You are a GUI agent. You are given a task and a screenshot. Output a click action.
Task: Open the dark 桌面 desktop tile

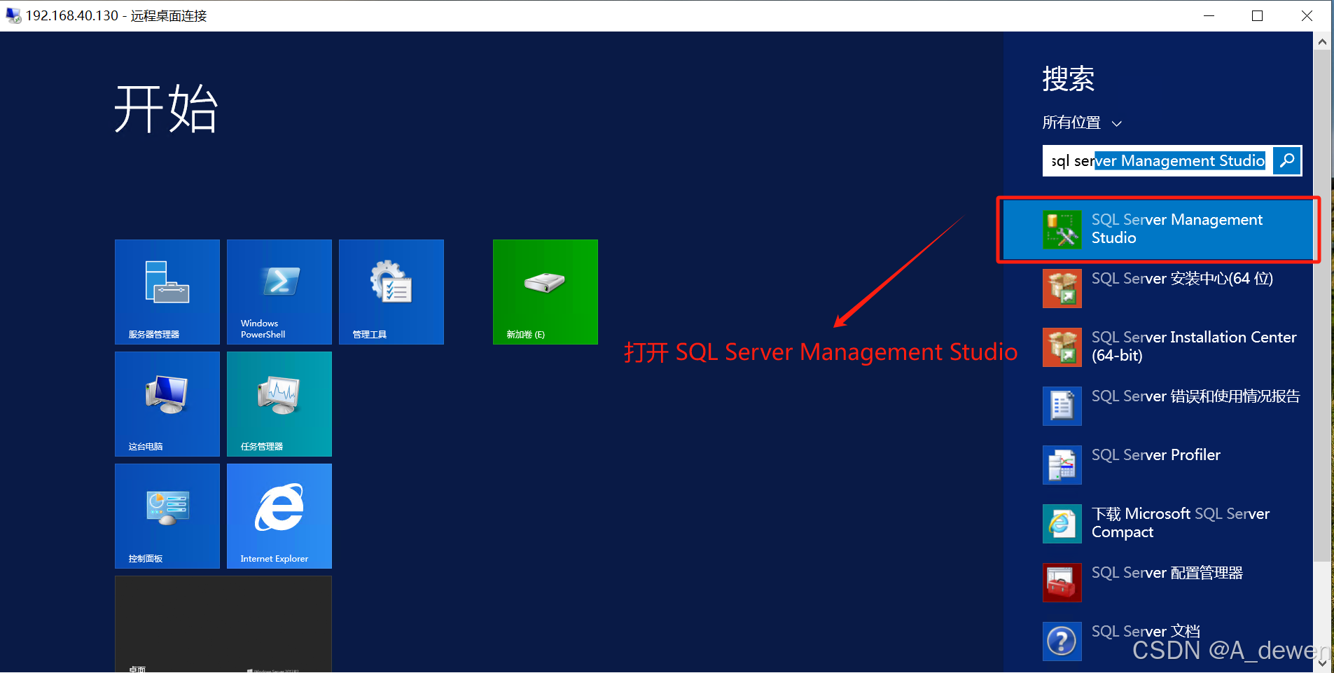tap(223, 624)
